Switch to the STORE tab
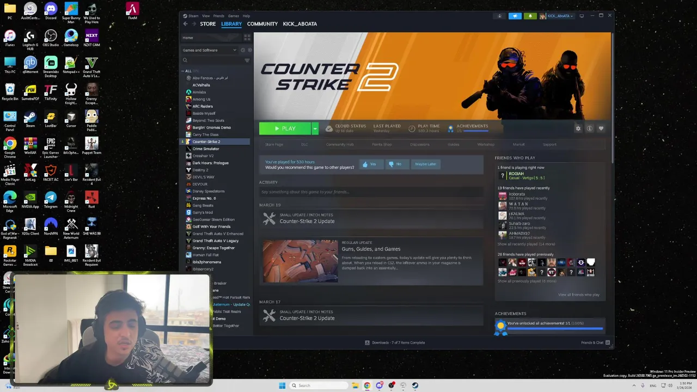 (208, 24)
